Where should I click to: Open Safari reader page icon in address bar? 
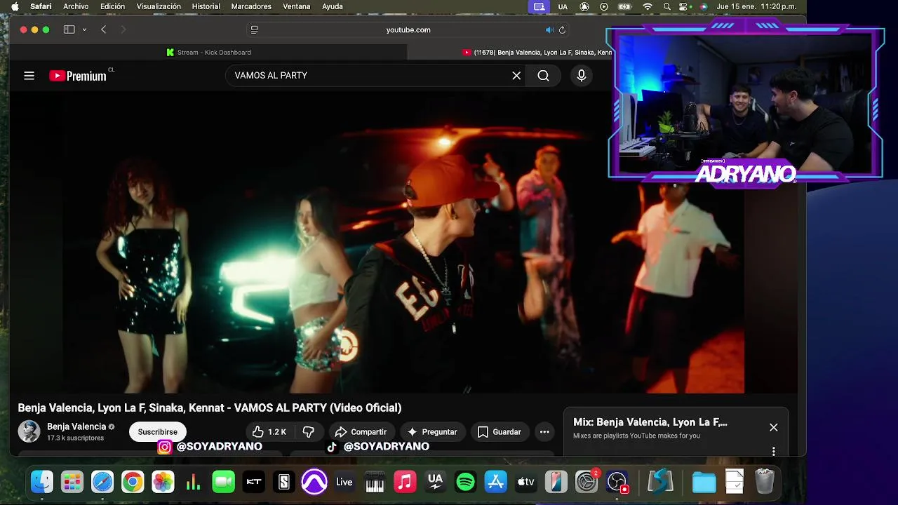click(255, 29)
